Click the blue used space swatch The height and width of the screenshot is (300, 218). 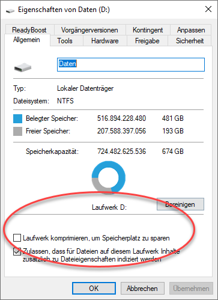(x=17, y=118)
